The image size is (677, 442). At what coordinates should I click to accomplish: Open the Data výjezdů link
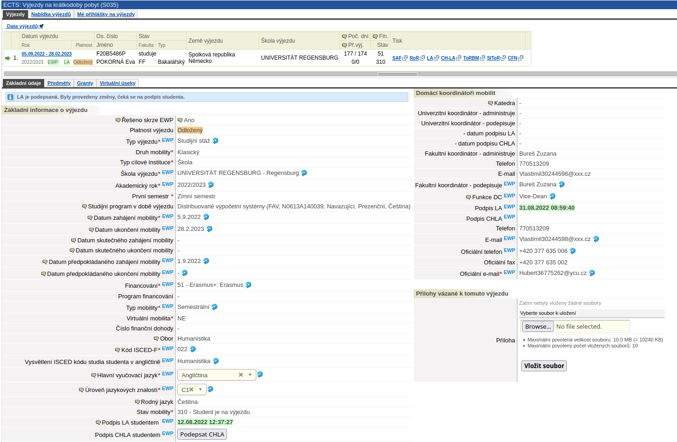click(22, 26)
